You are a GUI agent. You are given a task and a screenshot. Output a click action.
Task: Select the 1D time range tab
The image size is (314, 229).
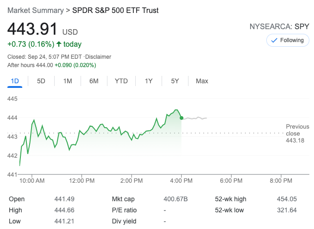pos(15,81)
